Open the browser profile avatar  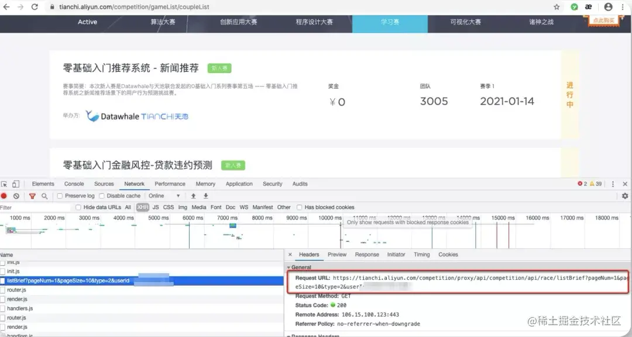[608, 7]
